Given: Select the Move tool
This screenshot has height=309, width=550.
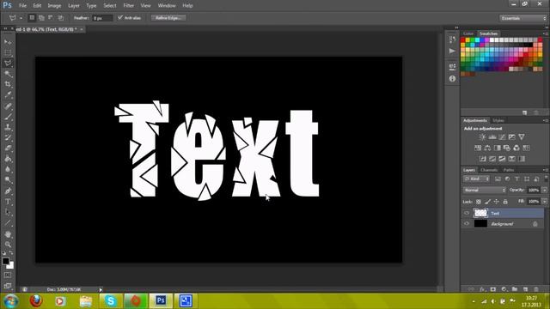Looking at the screenshot, I should (x=8, y=42).
